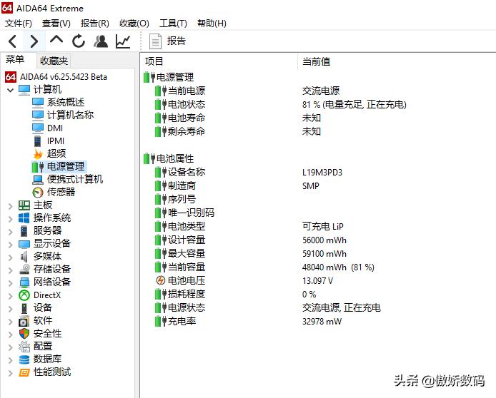This screenshot has width=496, height=398.
Task: Click the 电池电压 lightning bolt icon
Action: (x=161, y=280)
